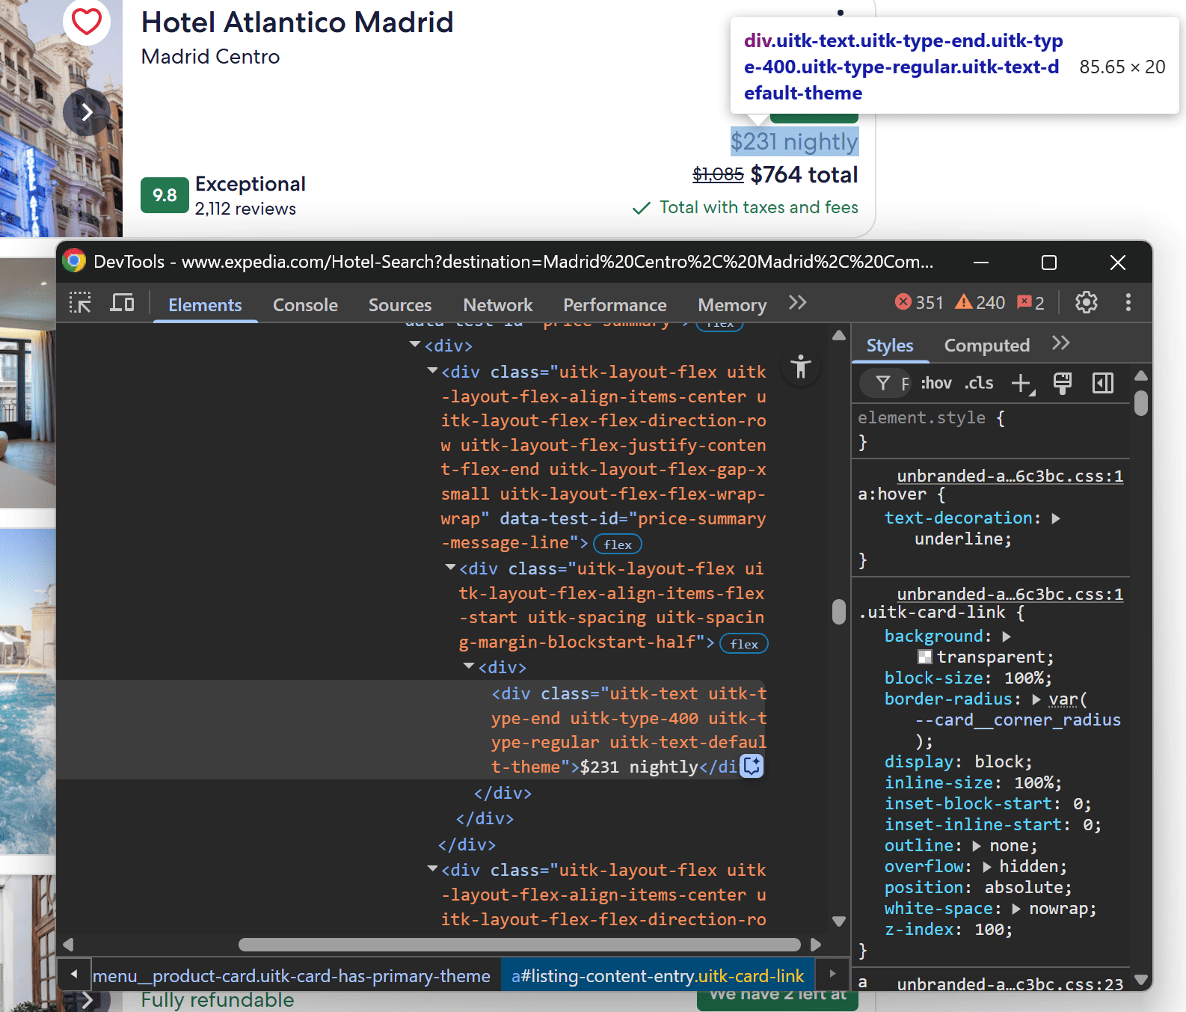Open DevTools settings gear

pos(1087,302)
